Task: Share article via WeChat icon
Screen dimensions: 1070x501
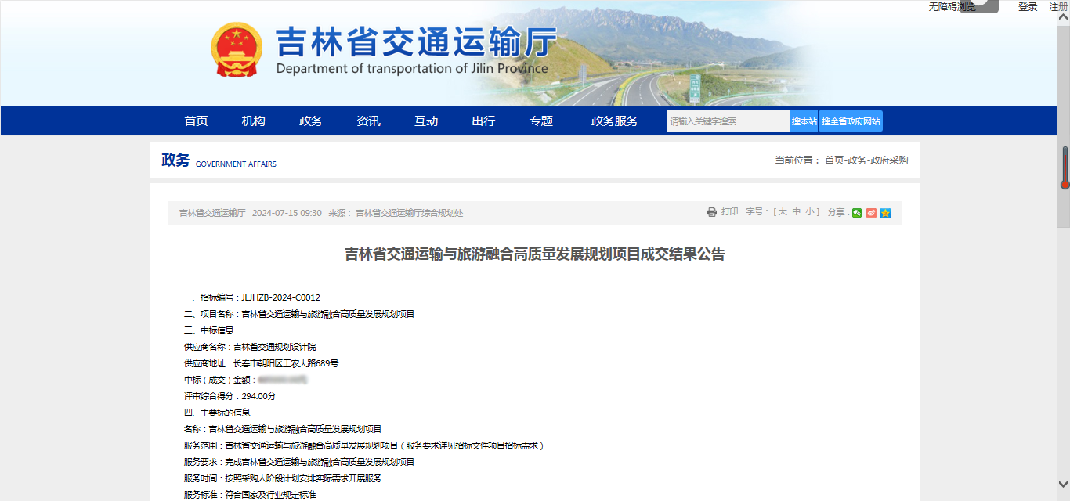Action: 857,213
